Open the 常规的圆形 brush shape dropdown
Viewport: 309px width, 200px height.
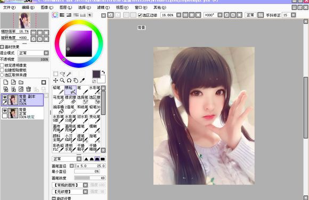click(x=85, y=185)
